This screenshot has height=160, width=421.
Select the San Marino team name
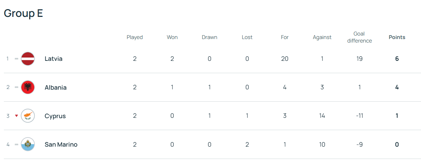(61, 145)
